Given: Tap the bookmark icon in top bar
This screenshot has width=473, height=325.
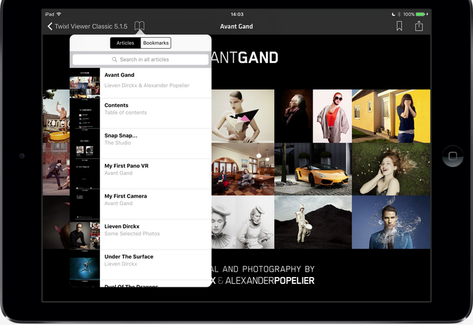Looking at the screenshot, I should (399, 26).
